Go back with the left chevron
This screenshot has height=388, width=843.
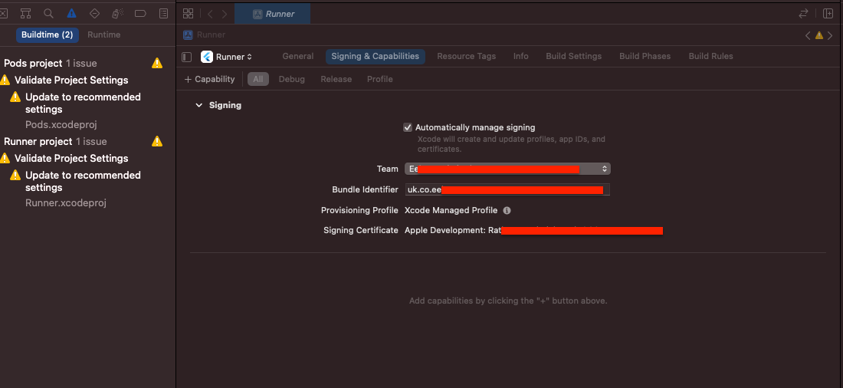pyautogui.click(x=210, y=14)
